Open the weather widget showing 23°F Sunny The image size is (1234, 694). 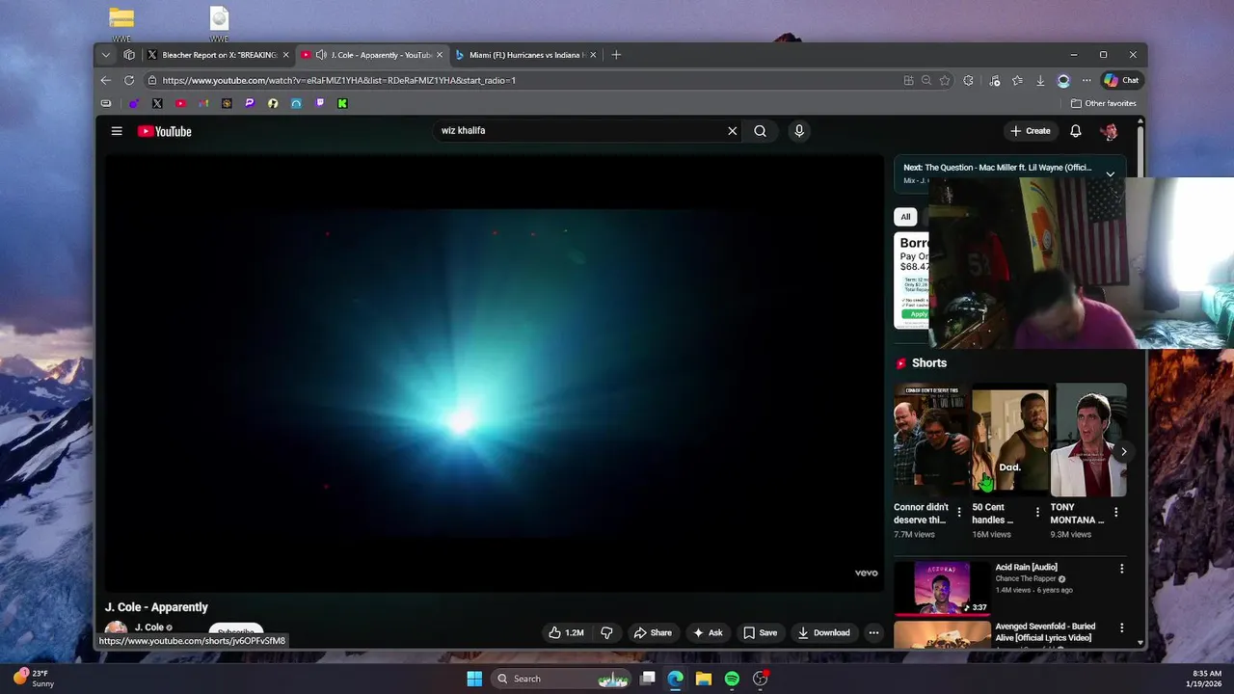[x=34, y=679]
